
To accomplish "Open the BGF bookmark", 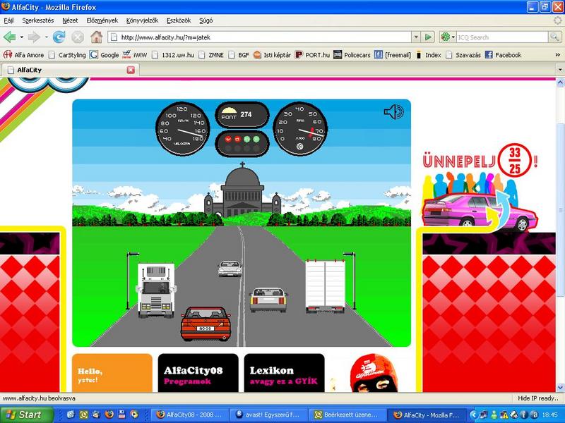I will coord(239,55).
